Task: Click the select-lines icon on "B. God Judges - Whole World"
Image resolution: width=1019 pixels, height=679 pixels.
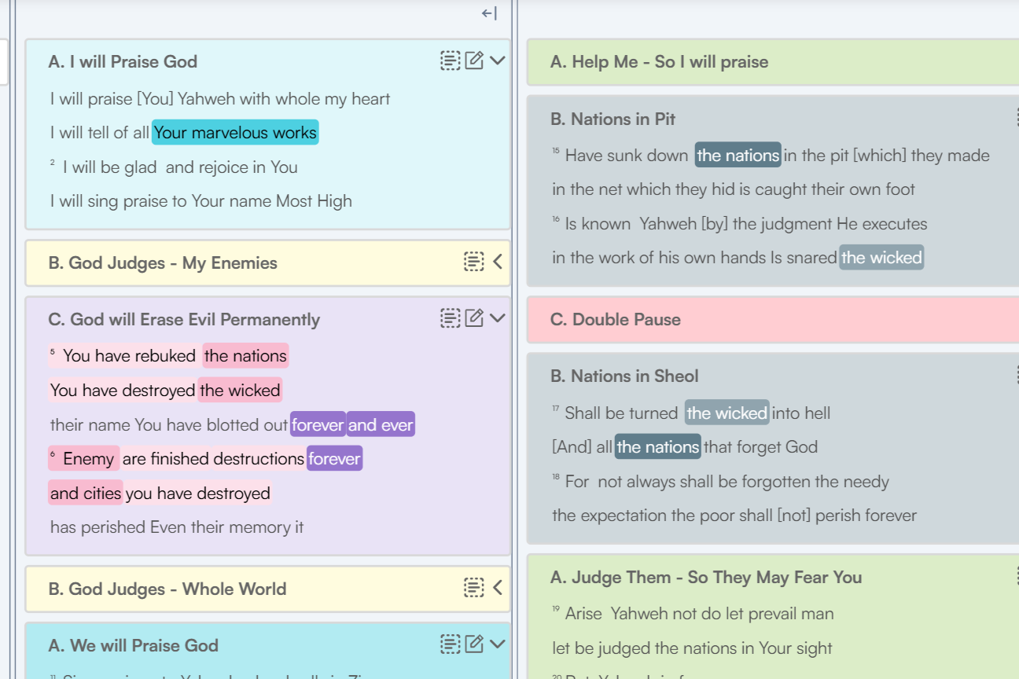Action: pos(474,588)
